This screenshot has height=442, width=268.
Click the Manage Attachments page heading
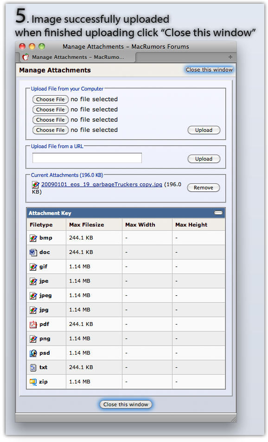[55, 70]
